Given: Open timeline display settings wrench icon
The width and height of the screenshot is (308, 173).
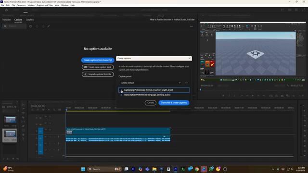Looking at the screenshot, I should [x=54, y=110].
